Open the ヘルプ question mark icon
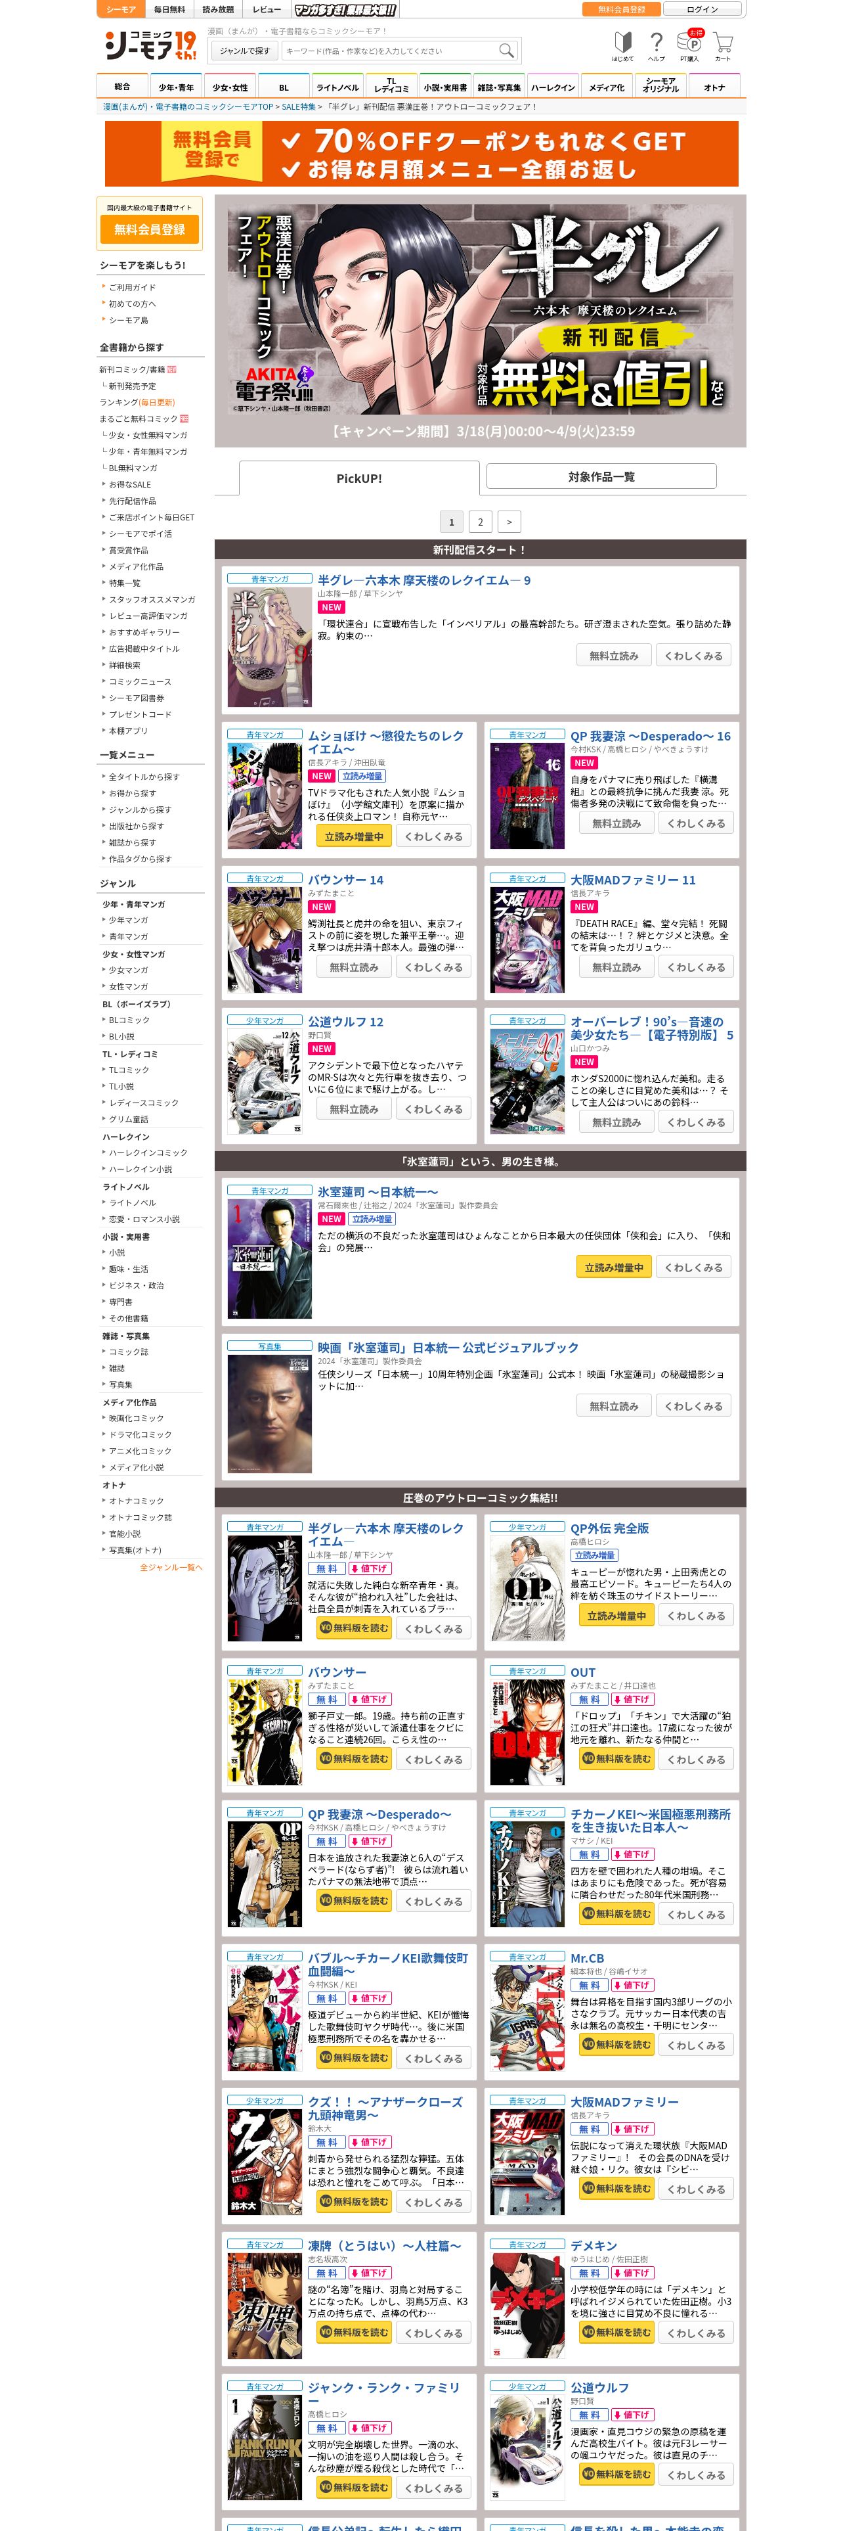The width and height of the screenshot is (843, 2531). 657,45
